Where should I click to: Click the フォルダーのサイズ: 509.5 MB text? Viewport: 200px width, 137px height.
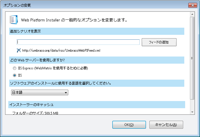[x=35, y=113]
